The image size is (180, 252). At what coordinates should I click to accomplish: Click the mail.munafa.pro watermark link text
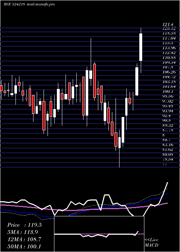(x=41, y=4)
